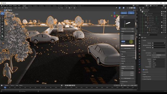
Task: Click the Camera field eyedropper icon
Action: pos(165,43)
